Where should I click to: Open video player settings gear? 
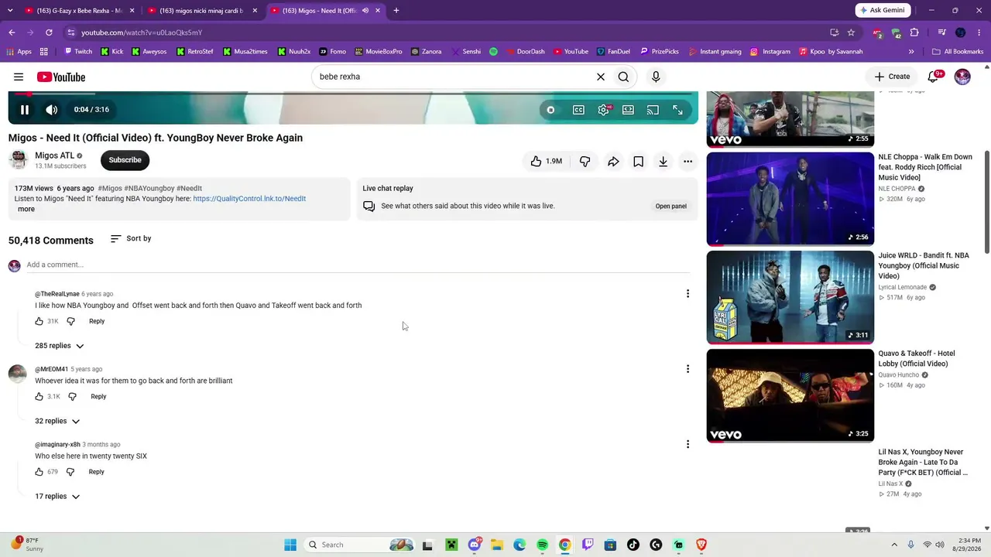point(603,110)
